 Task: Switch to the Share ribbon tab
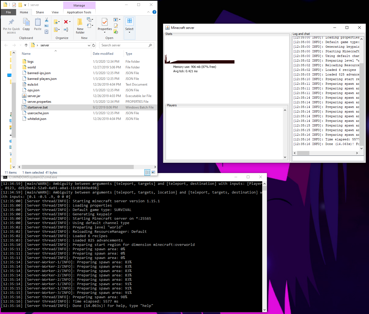pos(40,12)
